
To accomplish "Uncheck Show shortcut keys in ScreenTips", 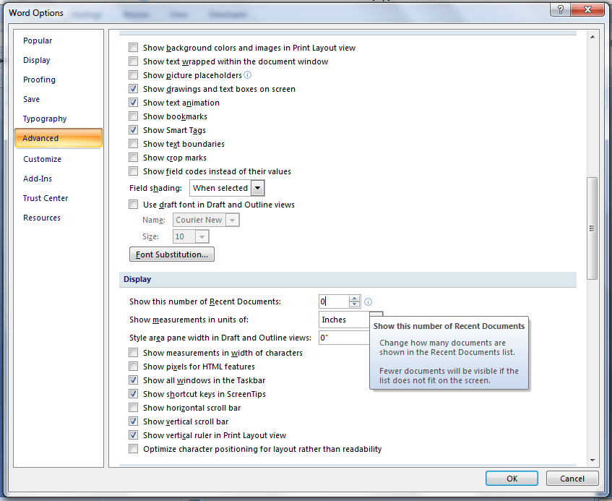I will [134, 393].
